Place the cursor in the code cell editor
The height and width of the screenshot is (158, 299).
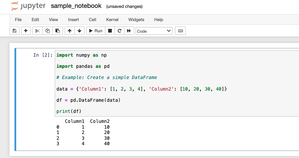(x=177, y=83)
